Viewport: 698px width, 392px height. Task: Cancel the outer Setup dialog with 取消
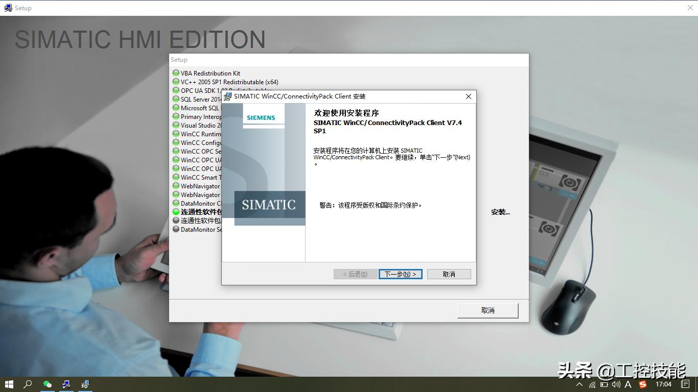[487, 310]
